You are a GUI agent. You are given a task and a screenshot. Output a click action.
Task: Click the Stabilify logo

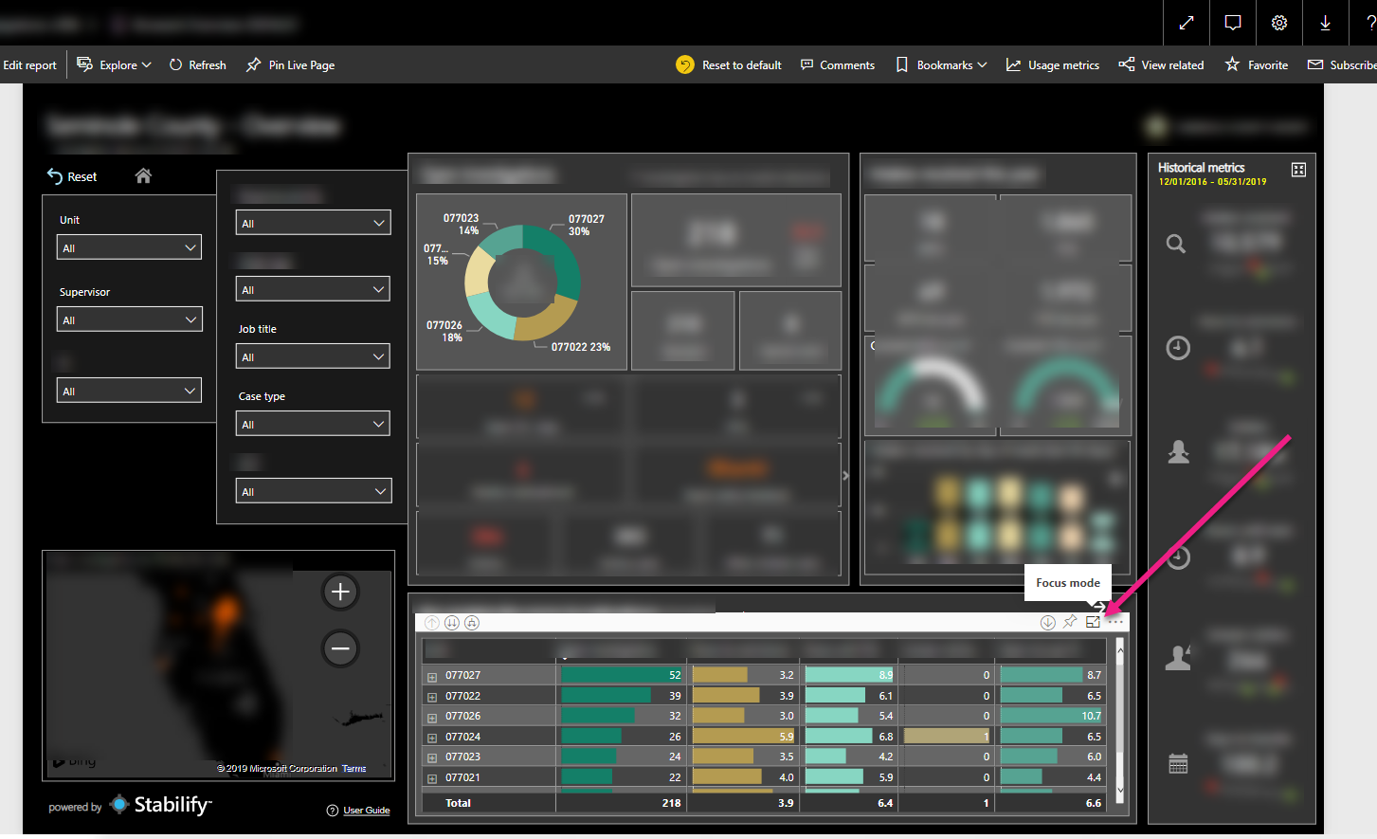[160, 805]
